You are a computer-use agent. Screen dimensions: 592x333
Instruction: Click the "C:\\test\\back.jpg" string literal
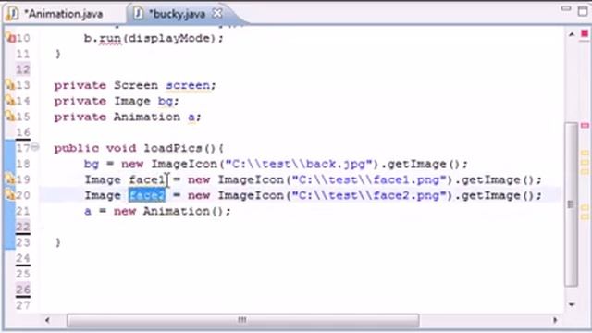(299, 164)
